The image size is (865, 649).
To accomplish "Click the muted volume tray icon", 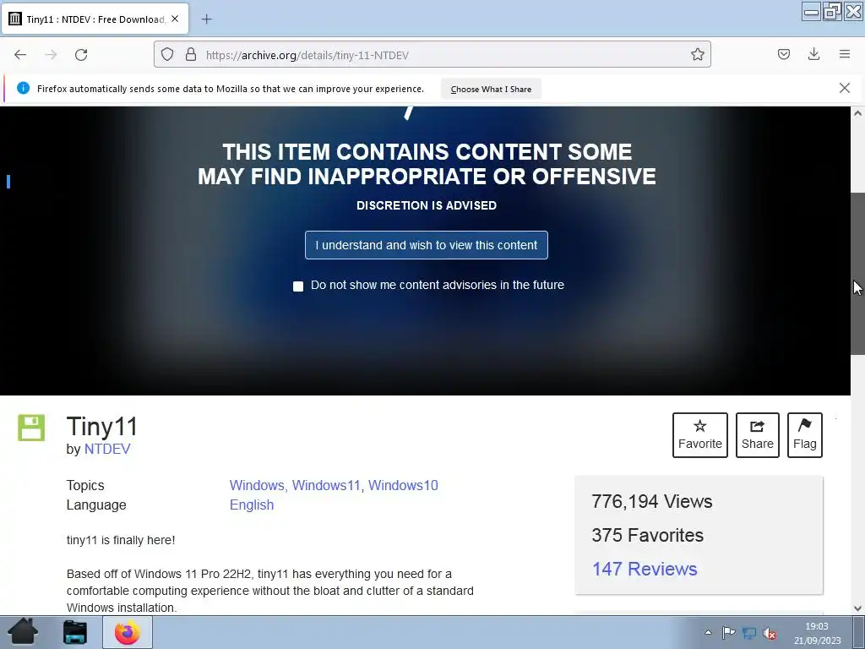I will 770,633.
